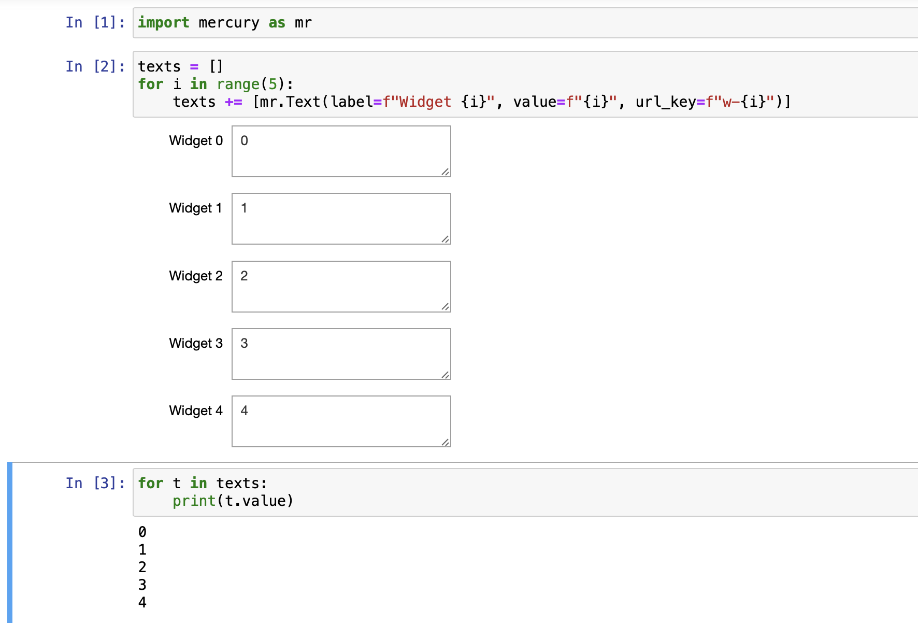Click the import mercury code cell
This screenshot has width=918, height=623.
(224, 22)
